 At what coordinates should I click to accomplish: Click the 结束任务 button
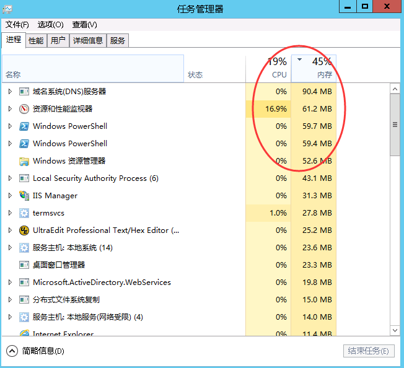point(368,351)
